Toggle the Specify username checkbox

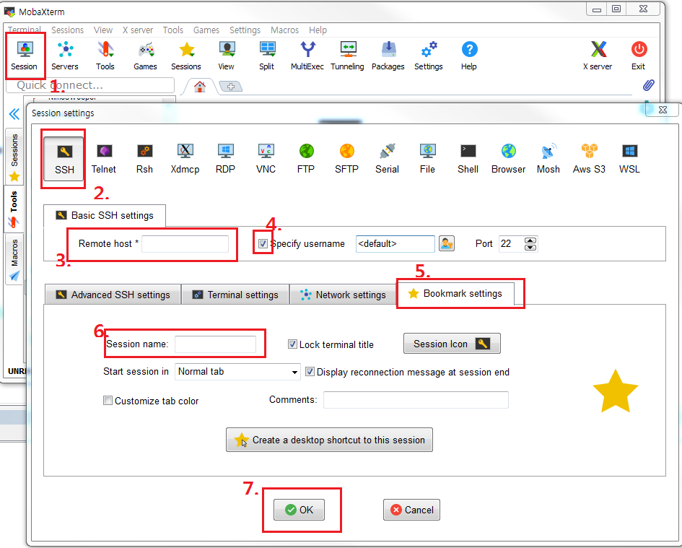coord(263,243)
